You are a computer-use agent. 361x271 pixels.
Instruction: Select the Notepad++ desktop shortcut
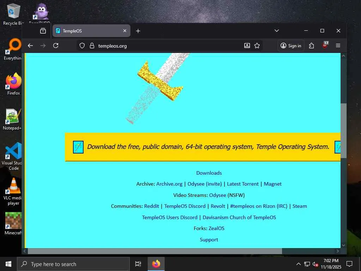pos(13,119)
